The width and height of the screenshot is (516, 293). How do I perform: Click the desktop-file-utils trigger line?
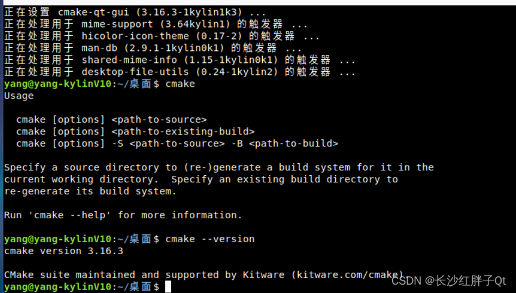(x=180, y=72)
